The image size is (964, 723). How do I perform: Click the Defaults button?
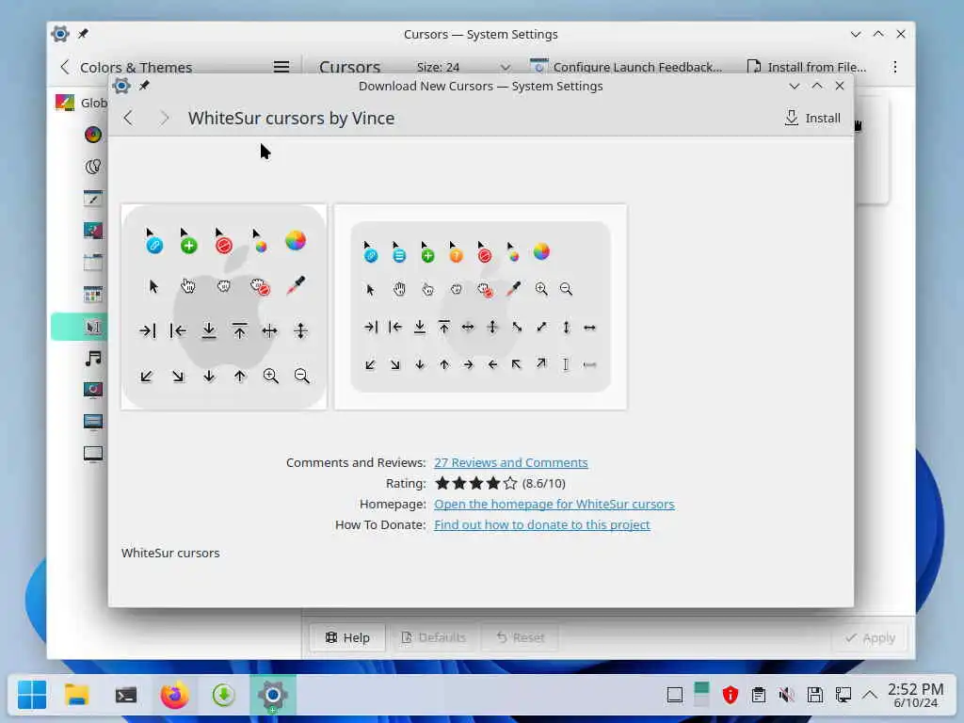pos(433,637)
